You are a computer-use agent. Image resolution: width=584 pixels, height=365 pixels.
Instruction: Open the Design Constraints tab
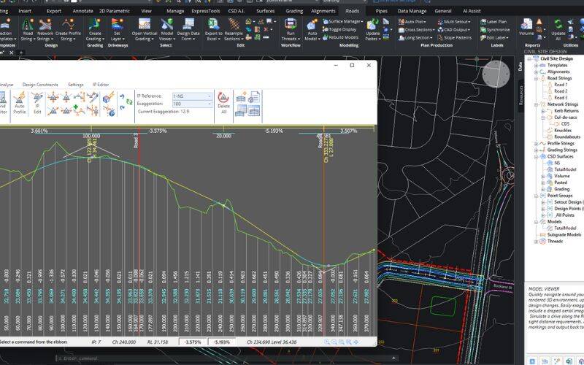[x=39, y=85]
